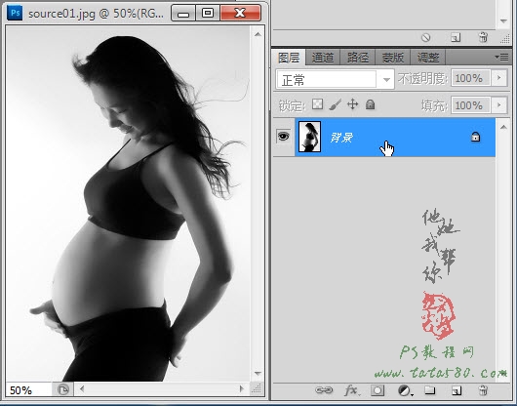Toggle lock all padlock icon
Screen dimensions: 517x406
pos(371,104)
